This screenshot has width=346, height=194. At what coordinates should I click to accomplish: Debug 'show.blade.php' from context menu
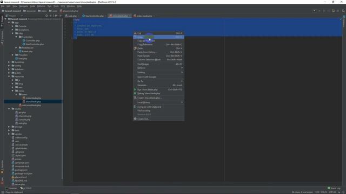158,93
